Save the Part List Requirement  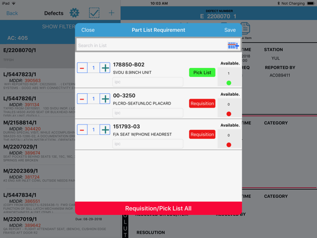tap(230, 30)
